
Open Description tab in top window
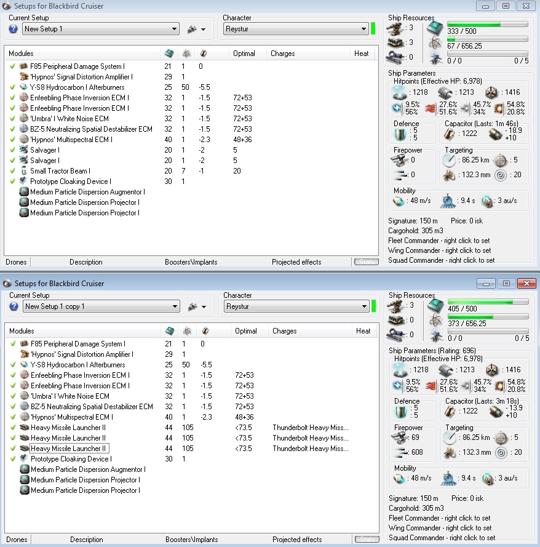click(x=85, y=262)
